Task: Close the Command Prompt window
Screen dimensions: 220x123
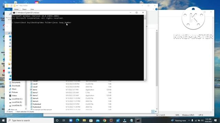Action: point(143,13)
